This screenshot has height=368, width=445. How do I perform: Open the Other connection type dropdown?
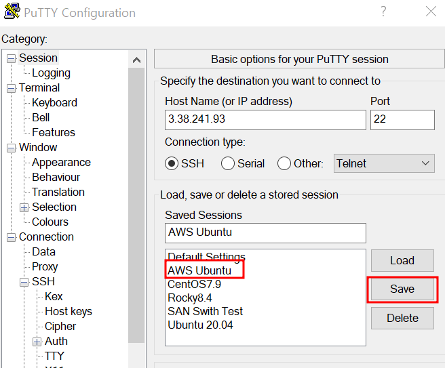[x=384, y=163]
